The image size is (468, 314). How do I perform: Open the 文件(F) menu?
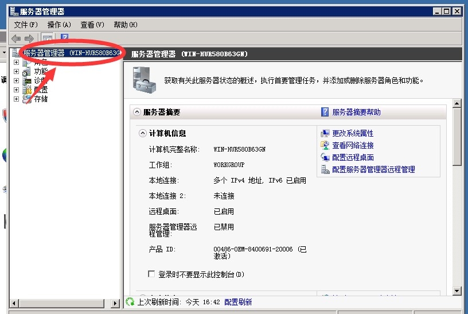coord(26,25)
